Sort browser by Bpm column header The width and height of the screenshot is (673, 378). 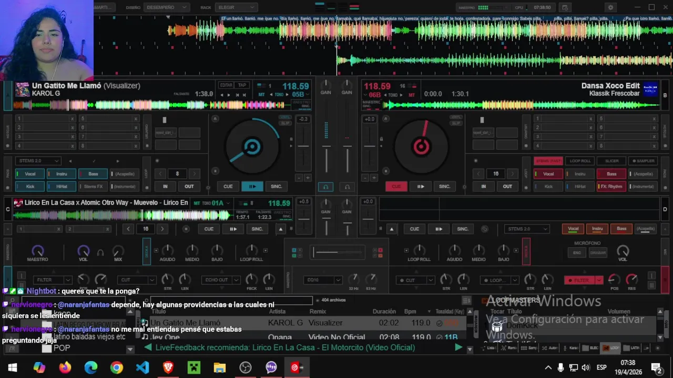[x=410, y=311]
